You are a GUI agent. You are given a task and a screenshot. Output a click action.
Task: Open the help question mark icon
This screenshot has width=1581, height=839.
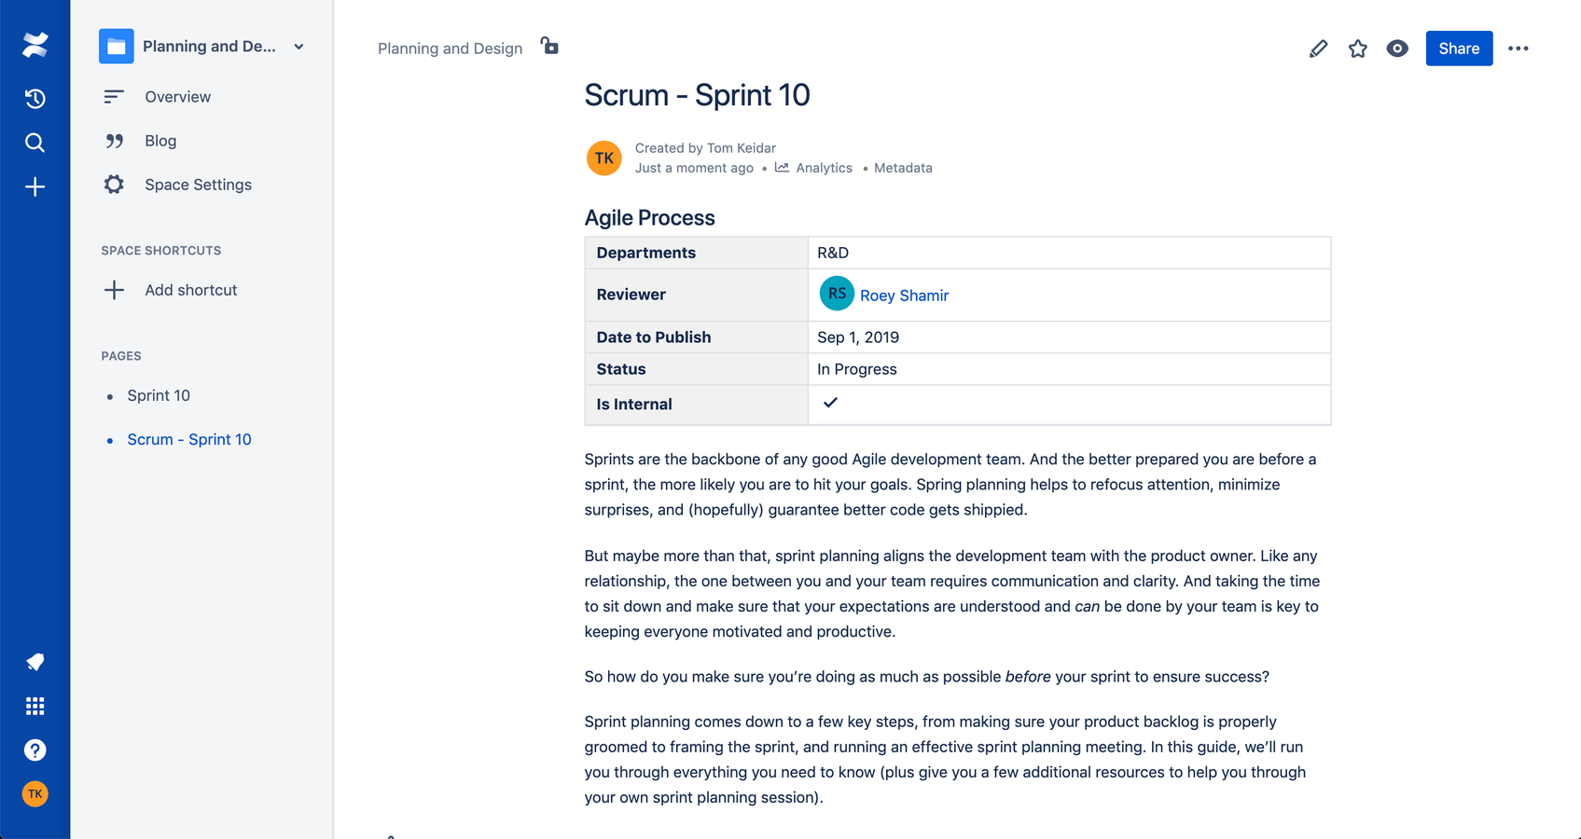click(x=35, y=750)
